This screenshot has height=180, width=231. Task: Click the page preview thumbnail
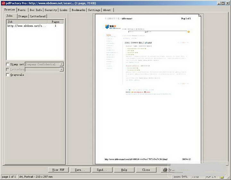(x=148, y=89)
